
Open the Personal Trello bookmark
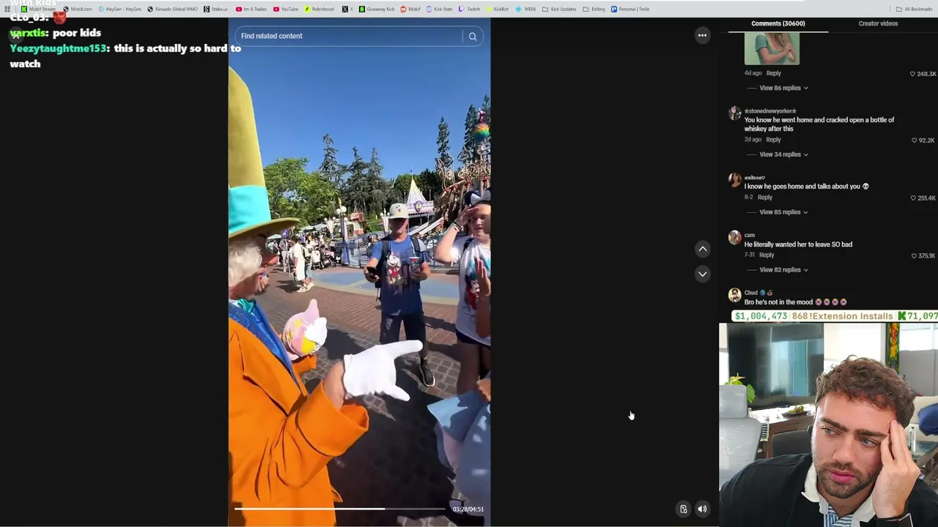(630, 9)
